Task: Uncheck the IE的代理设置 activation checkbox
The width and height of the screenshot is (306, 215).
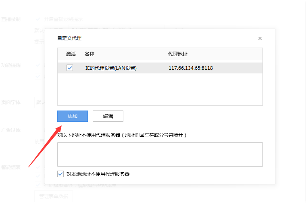Action: 70,68
